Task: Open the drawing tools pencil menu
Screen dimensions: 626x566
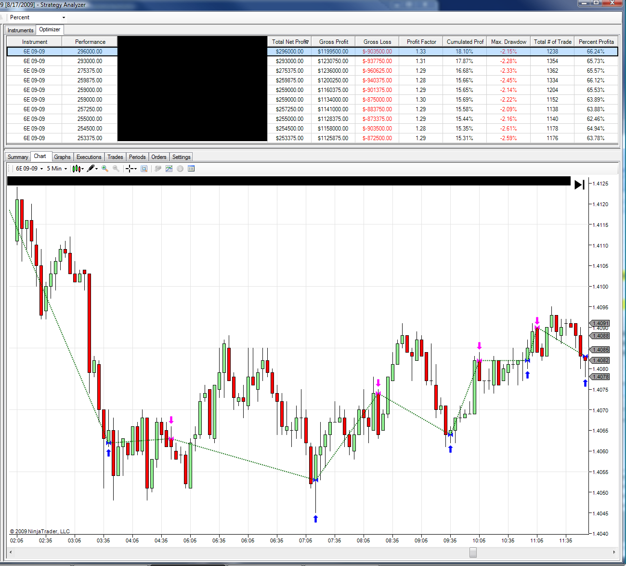Action: 92,169
